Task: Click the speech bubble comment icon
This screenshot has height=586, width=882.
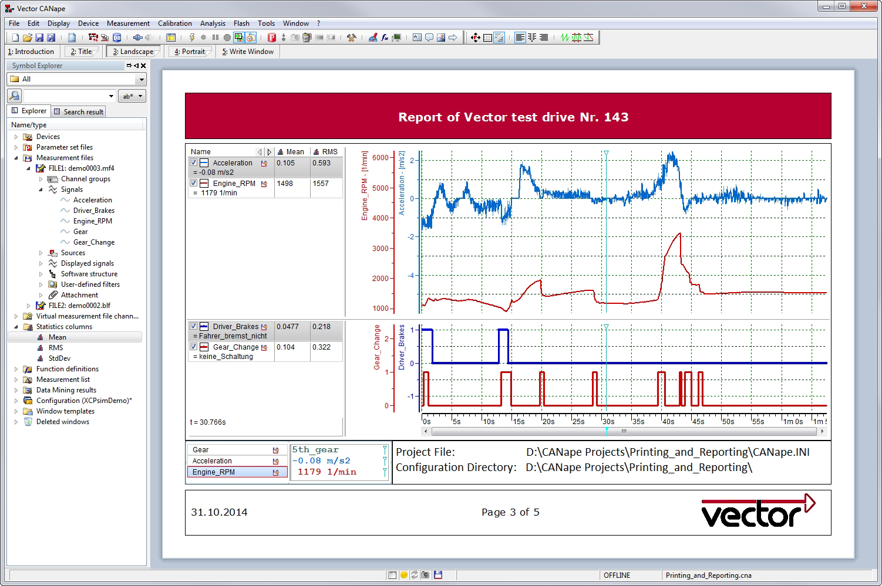Action: point(429,38)
